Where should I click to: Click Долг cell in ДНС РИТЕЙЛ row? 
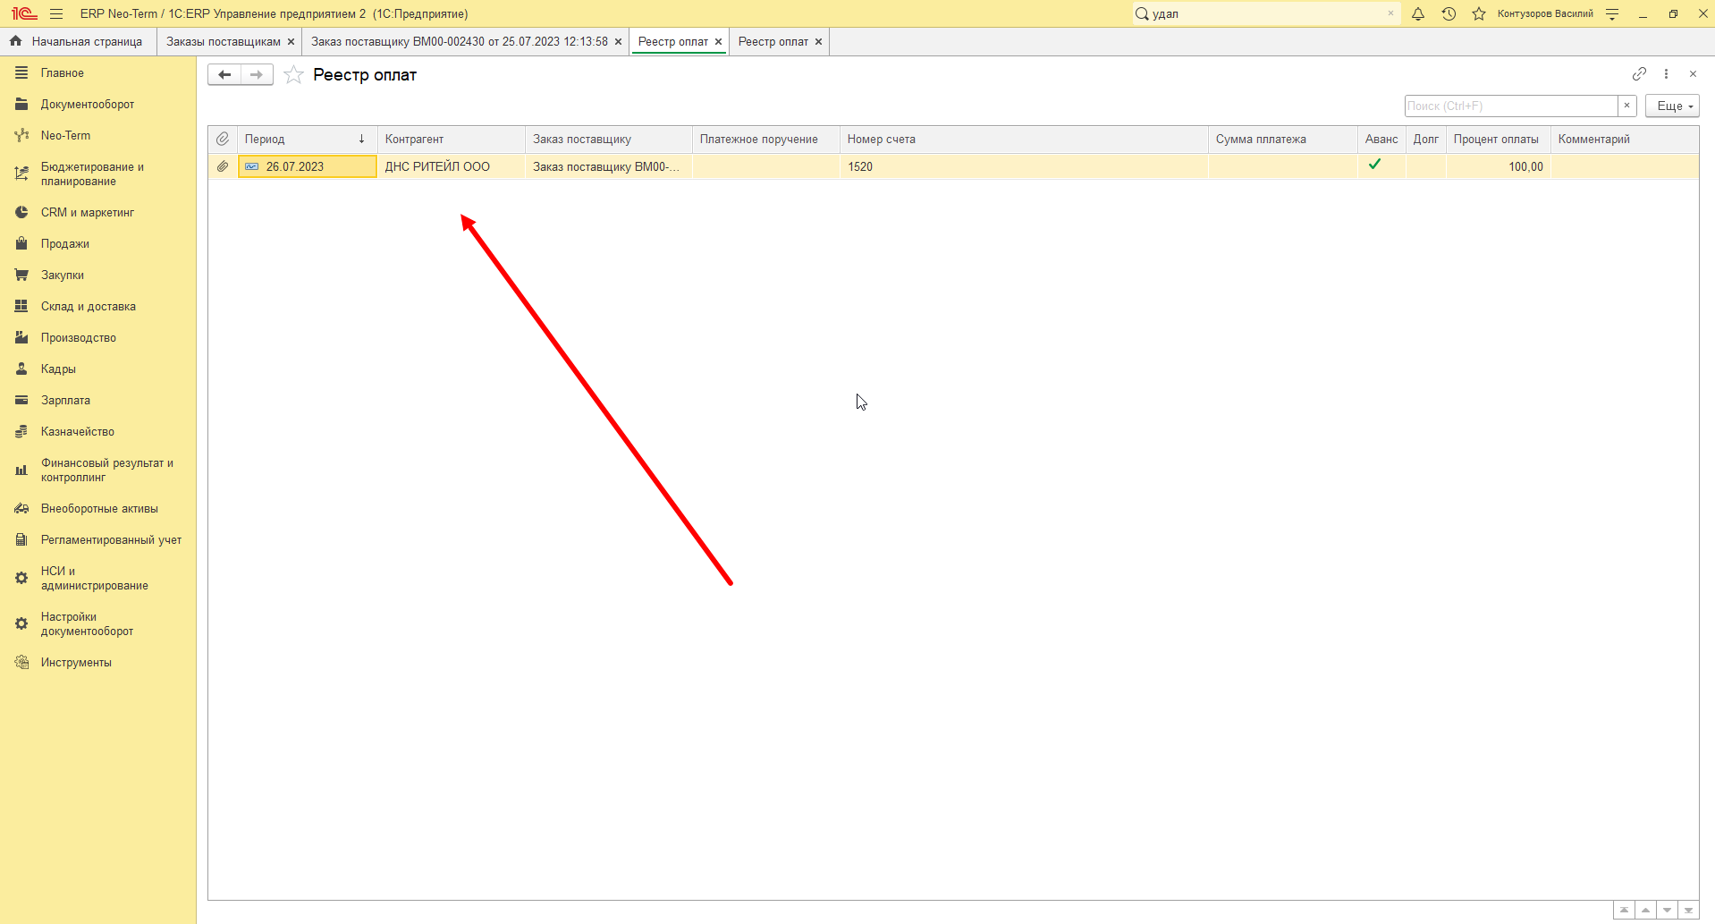1425,166
